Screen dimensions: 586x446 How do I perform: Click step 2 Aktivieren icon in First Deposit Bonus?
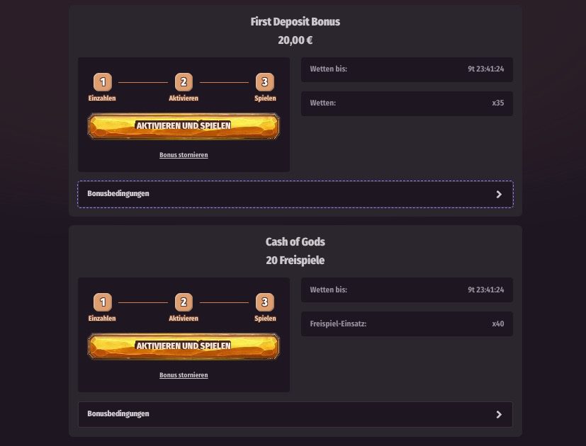(x=183, y=83)
